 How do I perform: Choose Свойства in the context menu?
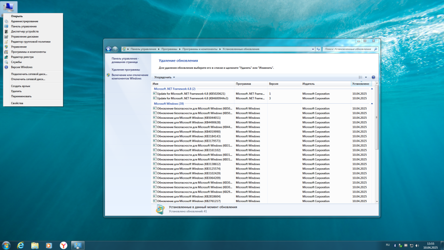pos(33,103)
